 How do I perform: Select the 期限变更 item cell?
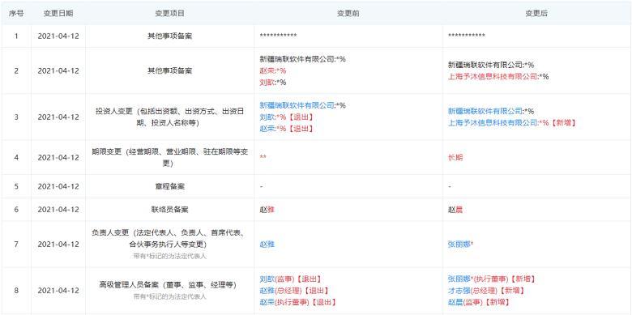[169, 157]
